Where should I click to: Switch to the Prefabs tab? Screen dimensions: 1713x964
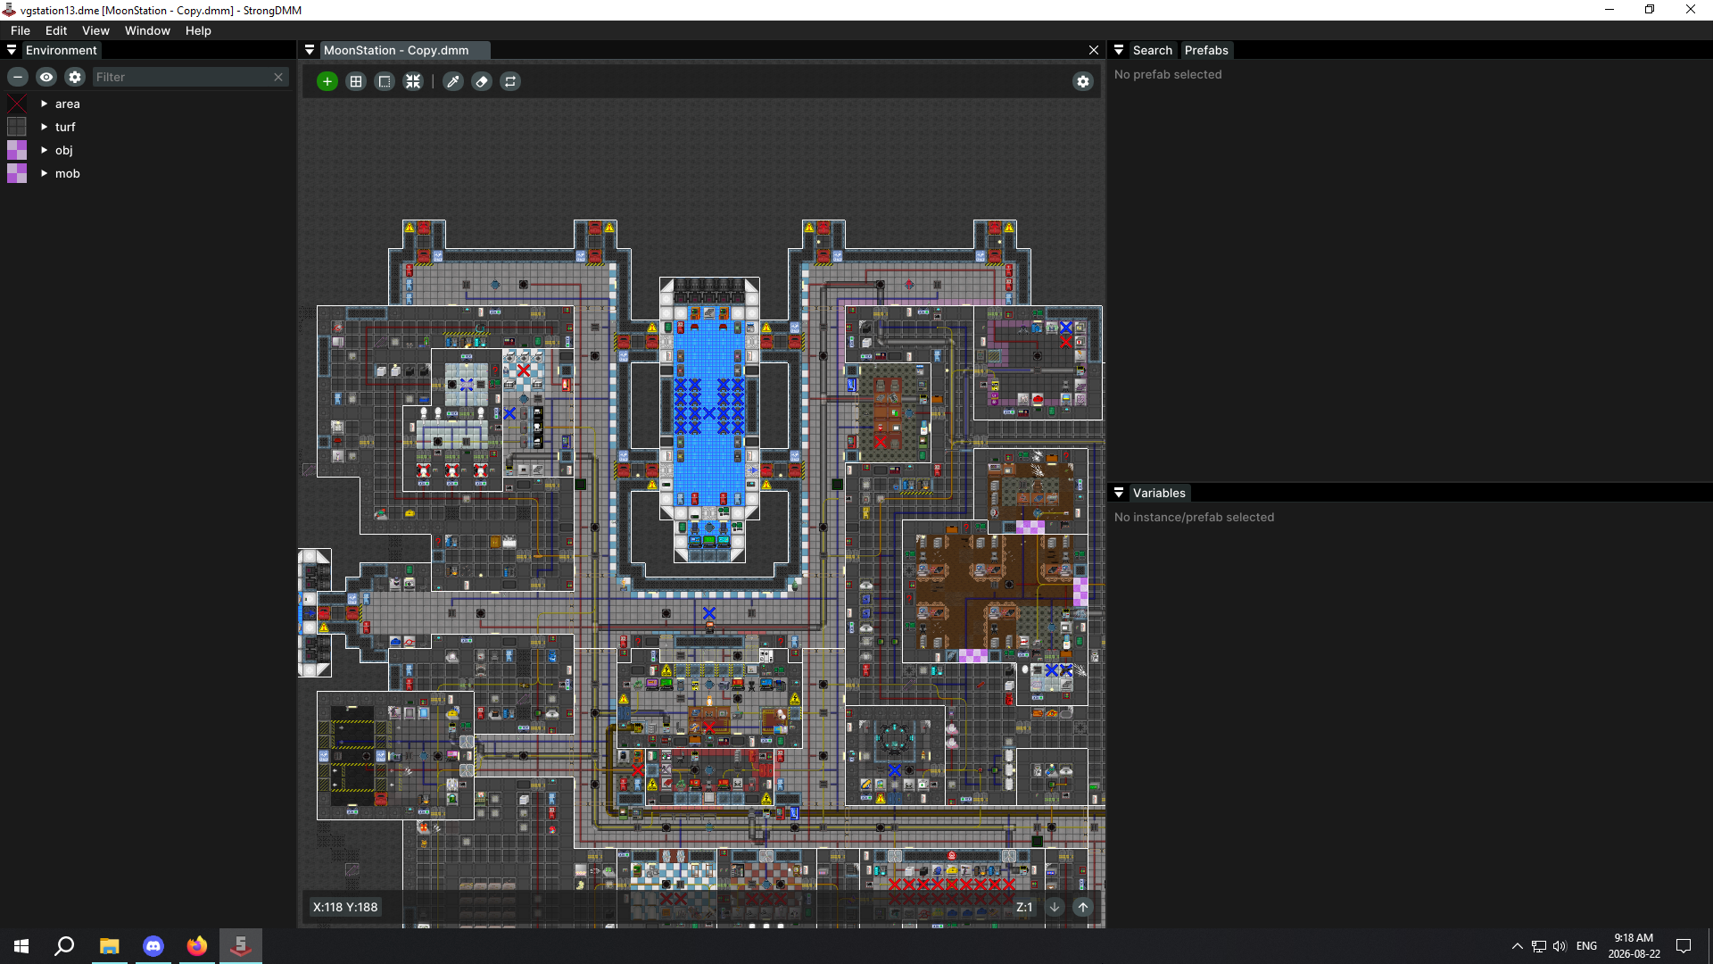pyautogui.click(x=1206, y=50)
